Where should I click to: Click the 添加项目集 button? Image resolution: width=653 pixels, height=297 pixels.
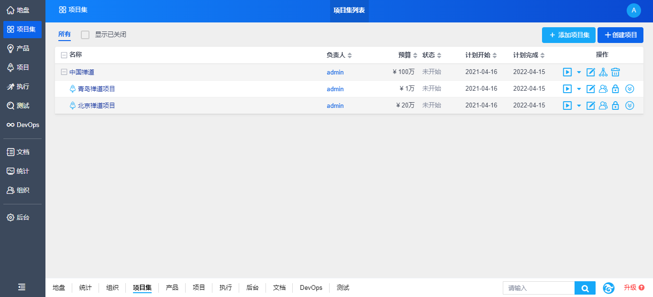tap(568, 35)
